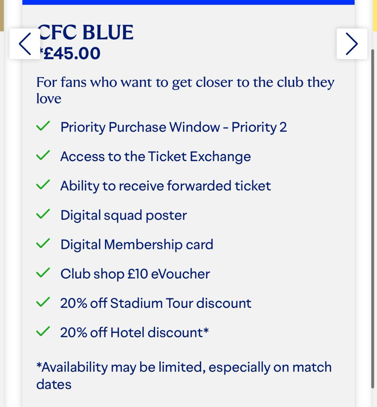Viewport: 377px width, 407px height.
Task: Click the blue bar above the card
Action: [188, 2]
